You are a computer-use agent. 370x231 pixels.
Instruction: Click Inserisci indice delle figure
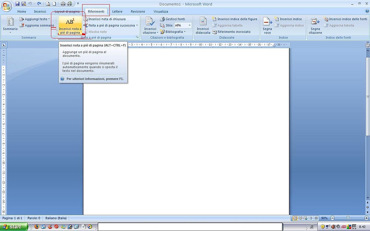coord(235,19)
